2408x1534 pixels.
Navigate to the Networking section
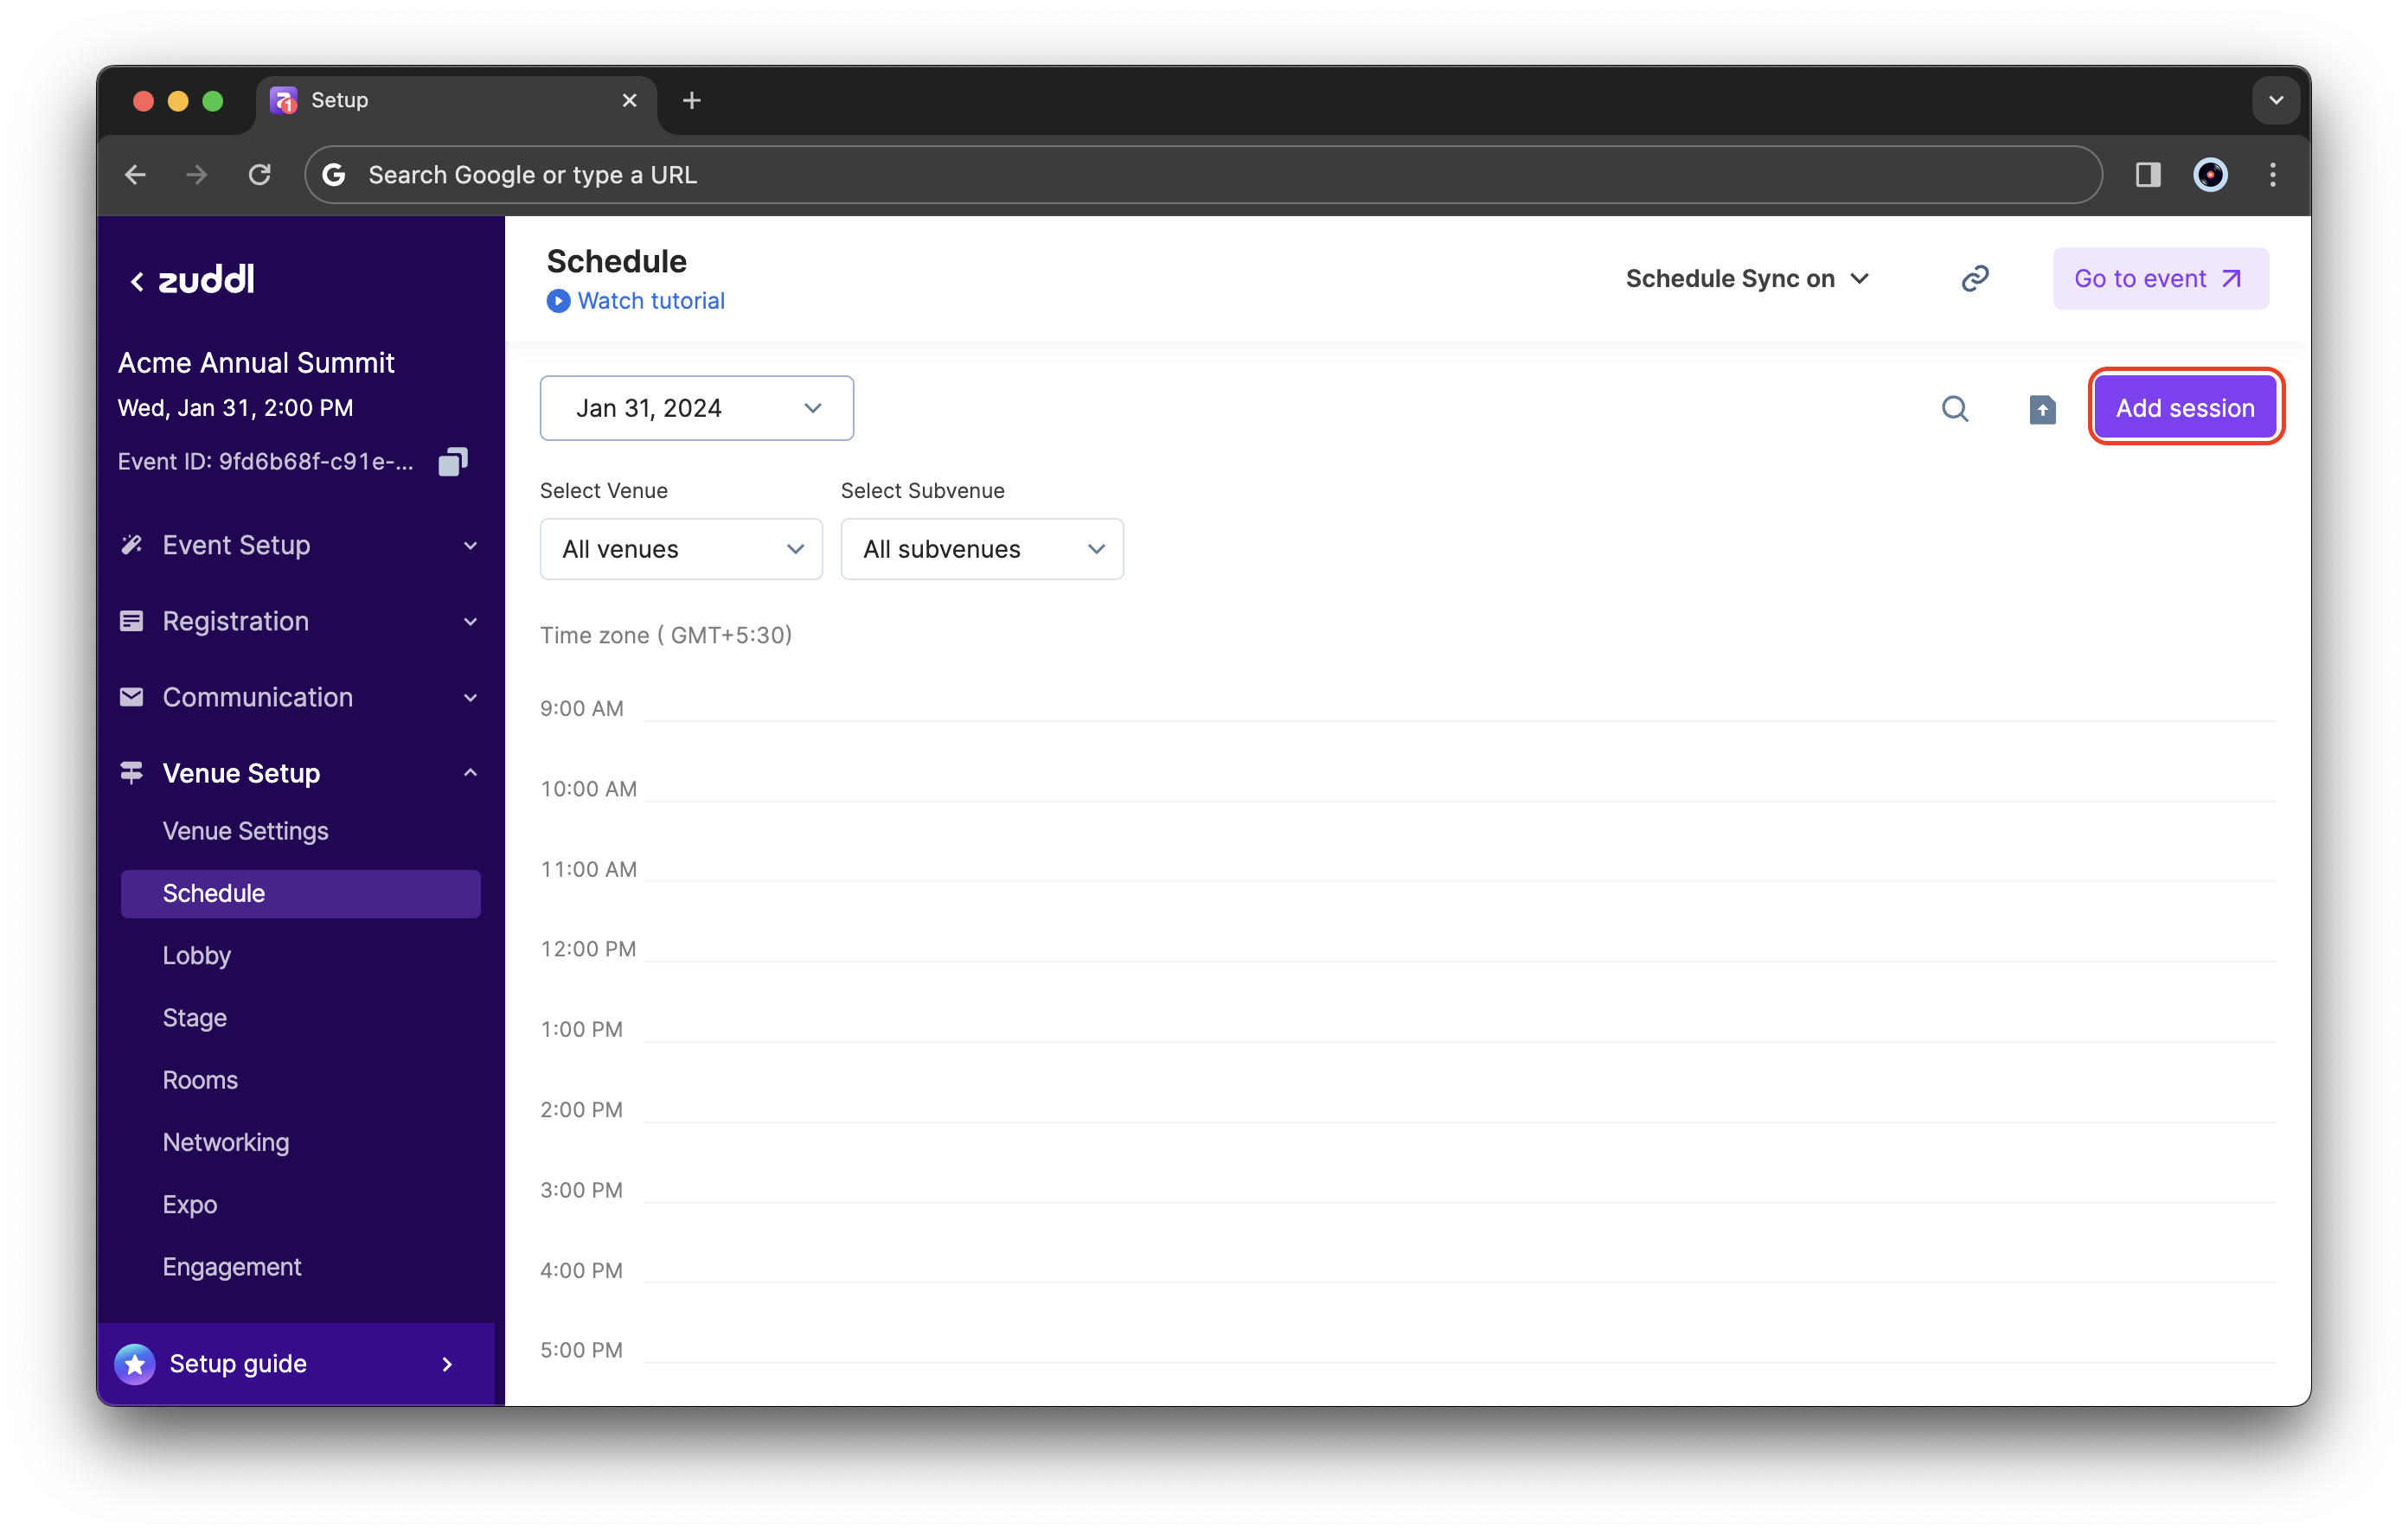pos(225,1141)
